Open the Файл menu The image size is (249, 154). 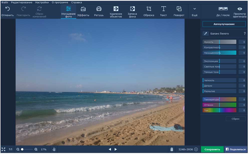[5, 3]
